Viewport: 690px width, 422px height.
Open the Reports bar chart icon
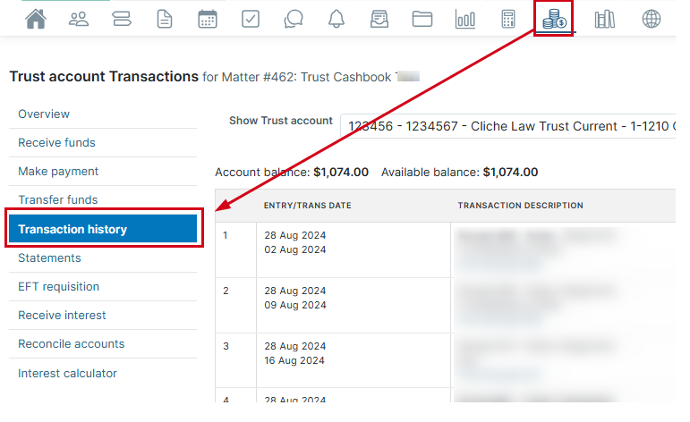click(x=465, y=19)
